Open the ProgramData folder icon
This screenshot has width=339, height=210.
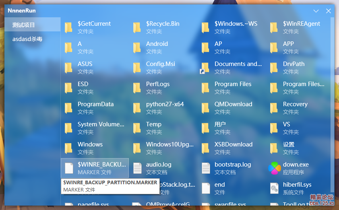[x=68, y=108]
